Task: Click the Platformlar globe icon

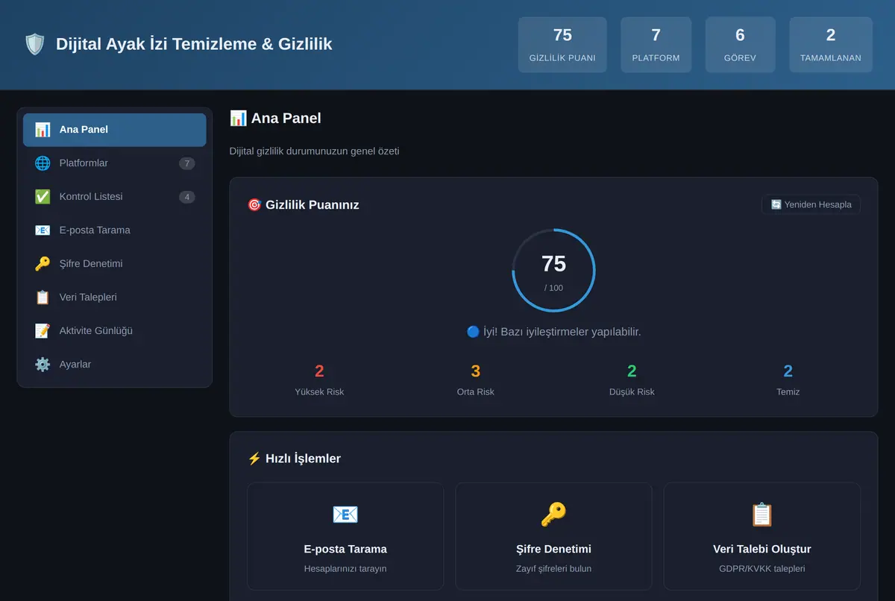Action: pos(43,163)
